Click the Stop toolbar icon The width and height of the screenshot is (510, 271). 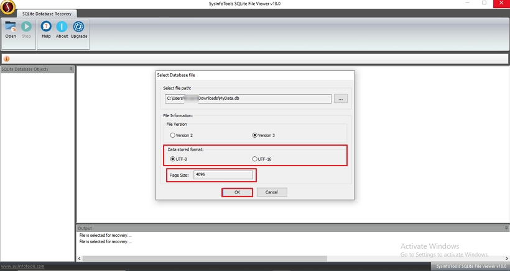pos(26,30)
